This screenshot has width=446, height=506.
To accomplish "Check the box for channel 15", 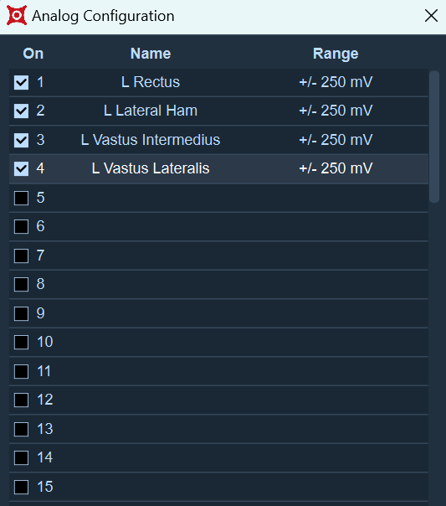I will tap(21, 487).
